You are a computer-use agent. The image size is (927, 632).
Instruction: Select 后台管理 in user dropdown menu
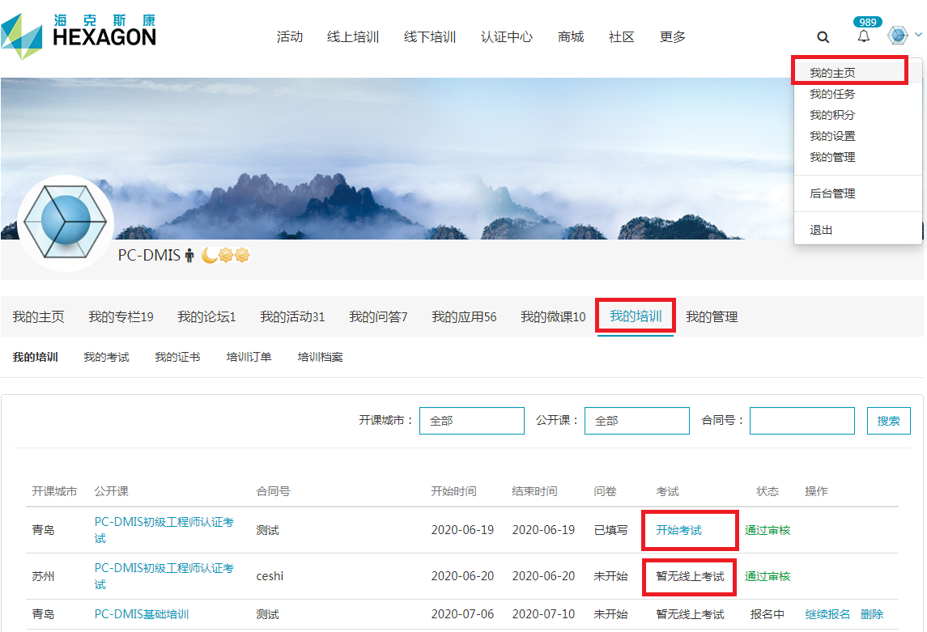[832, 193]
